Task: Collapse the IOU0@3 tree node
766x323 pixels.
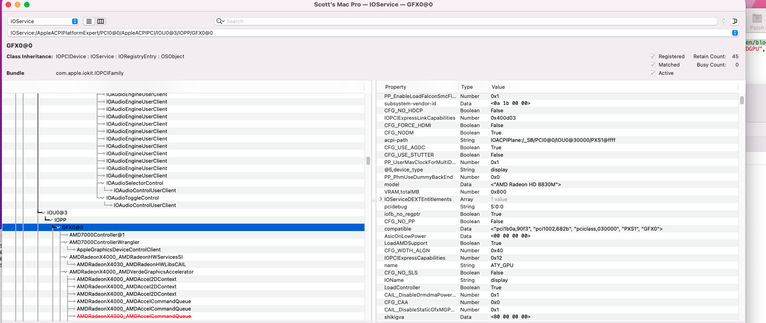Action: [43, 213]
